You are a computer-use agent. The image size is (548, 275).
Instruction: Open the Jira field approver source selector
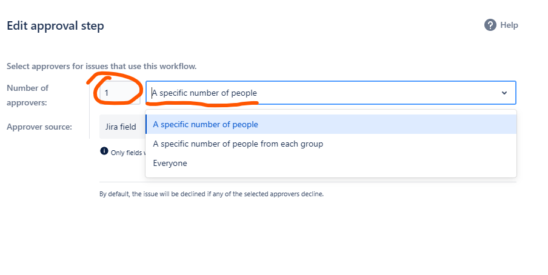(x=122, y=127)
